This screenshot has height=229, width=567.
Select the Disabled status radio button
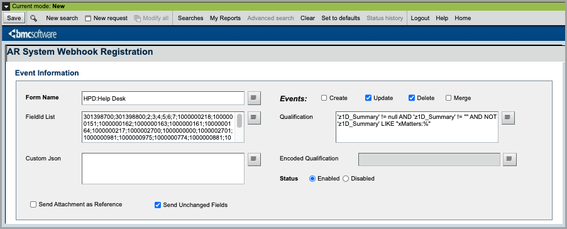point(345,179)
